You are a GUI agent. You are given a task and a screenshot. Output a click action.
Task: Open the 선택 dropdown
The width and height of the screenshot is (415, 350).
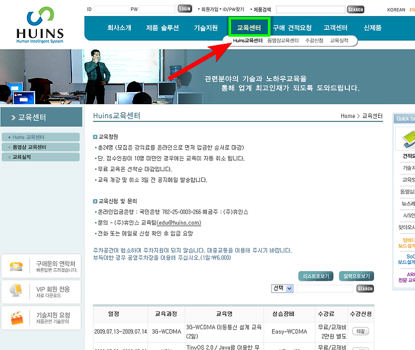pyautogui.click(x=282, y=288)
